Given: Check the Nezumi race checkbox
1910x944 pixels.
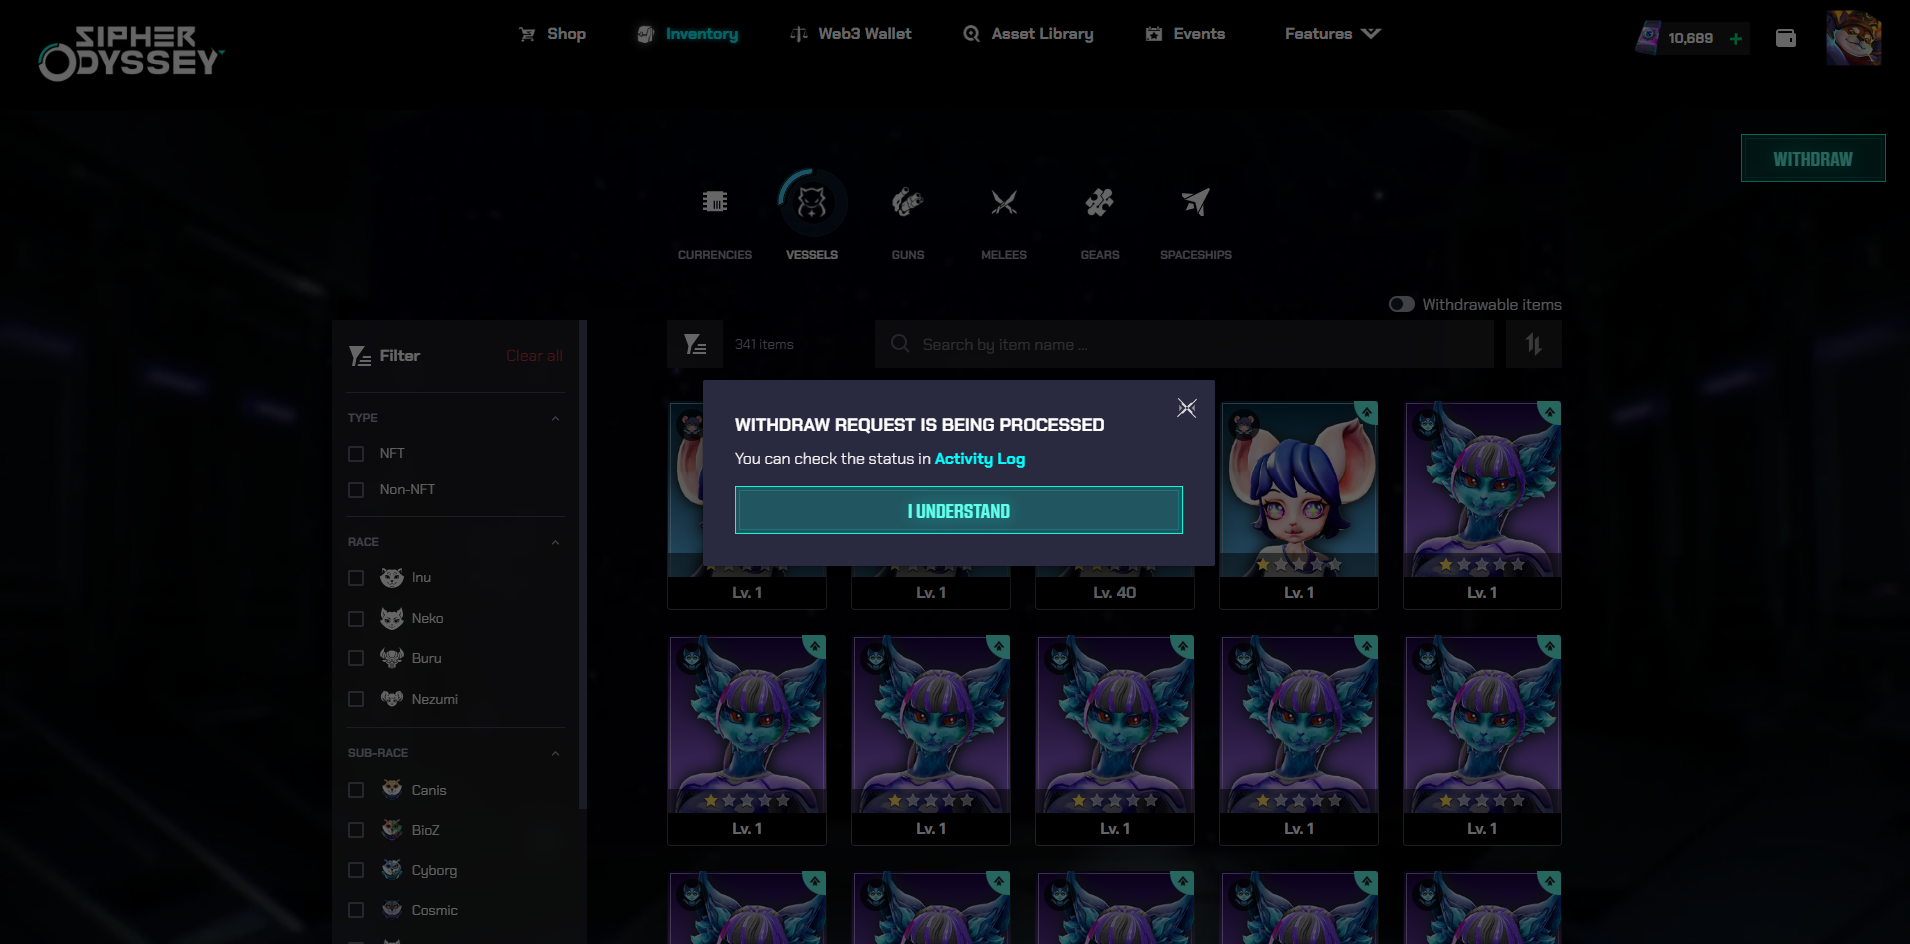Looking at the screenshot, I should [356, 699].
